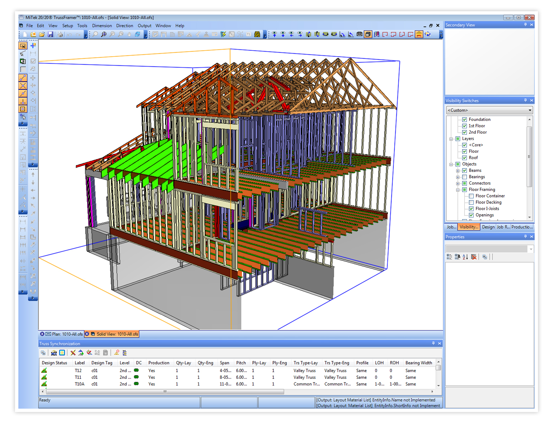This screenshot has height=424, width=553.
Task: Open the <Custom> visibility preset dropdown
Action: pos(530,110)
